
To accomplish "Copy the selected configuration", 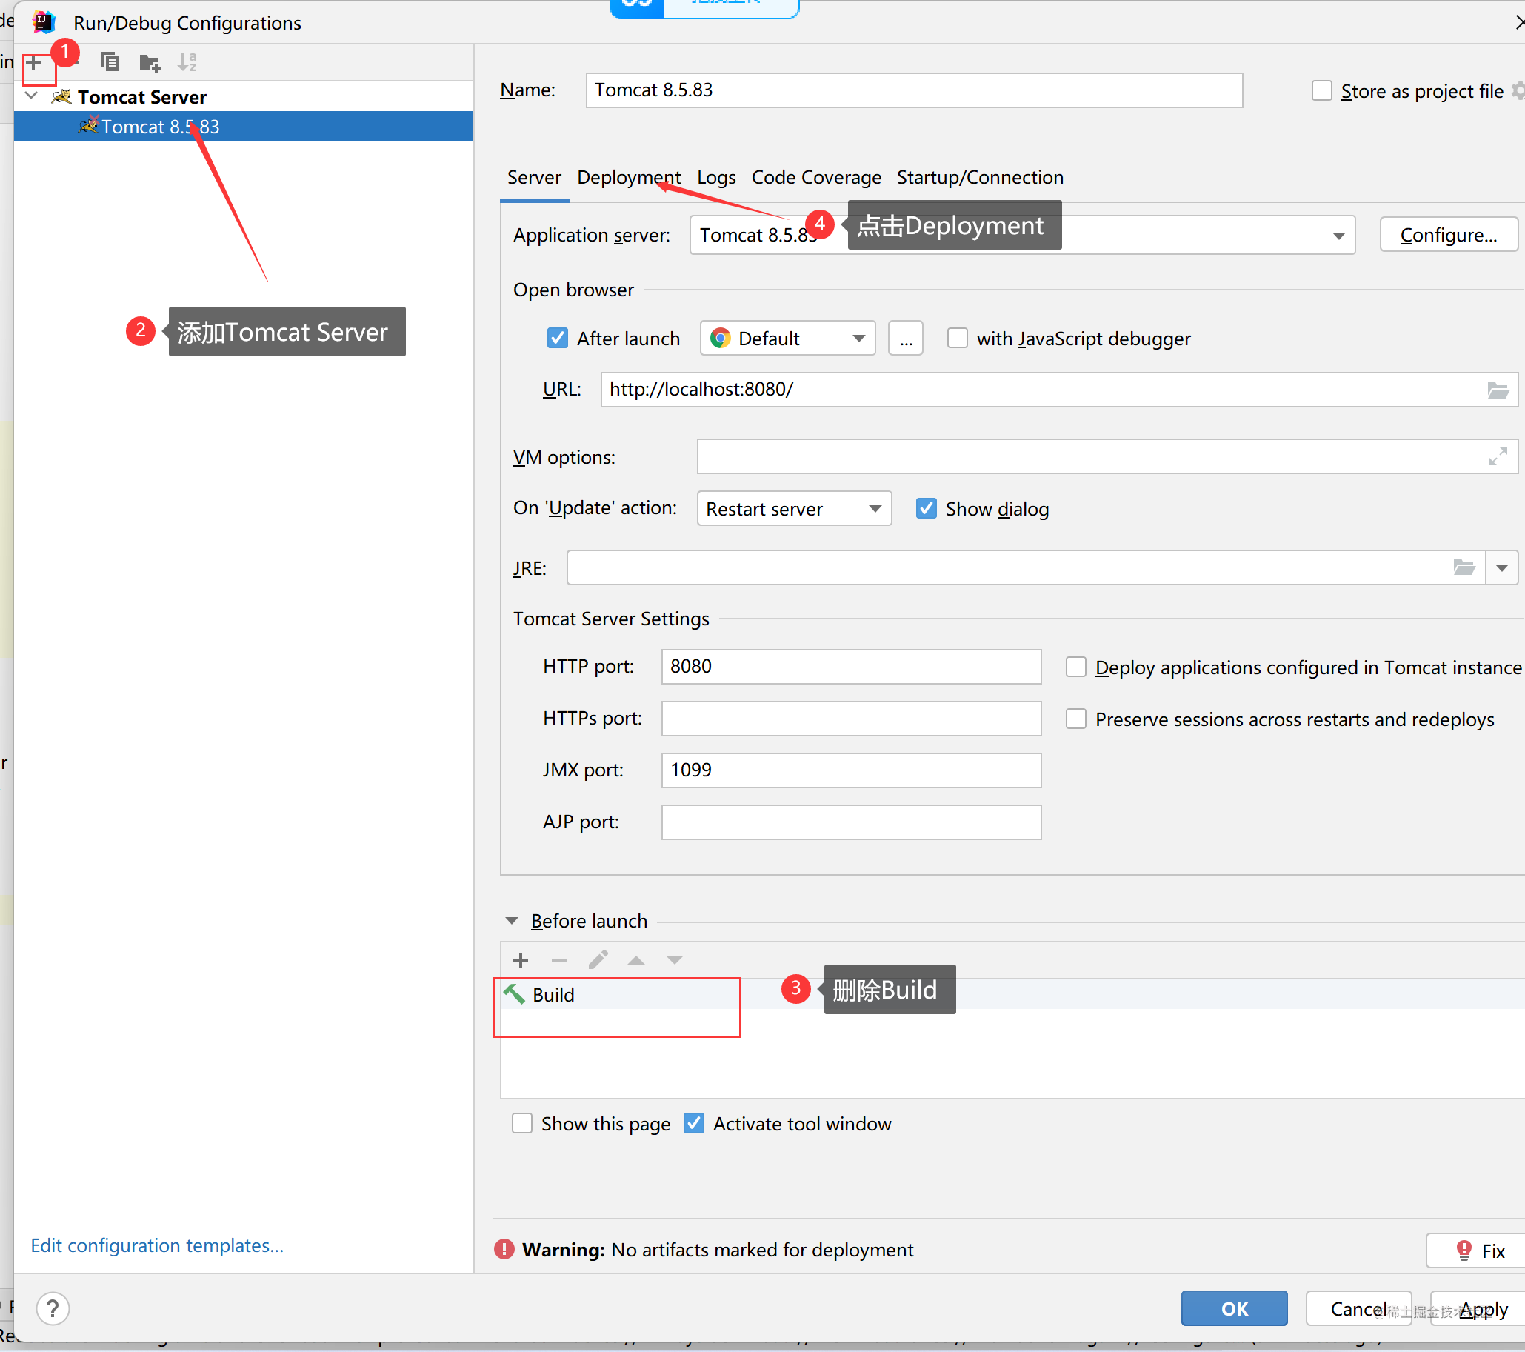I will point(110,62).
